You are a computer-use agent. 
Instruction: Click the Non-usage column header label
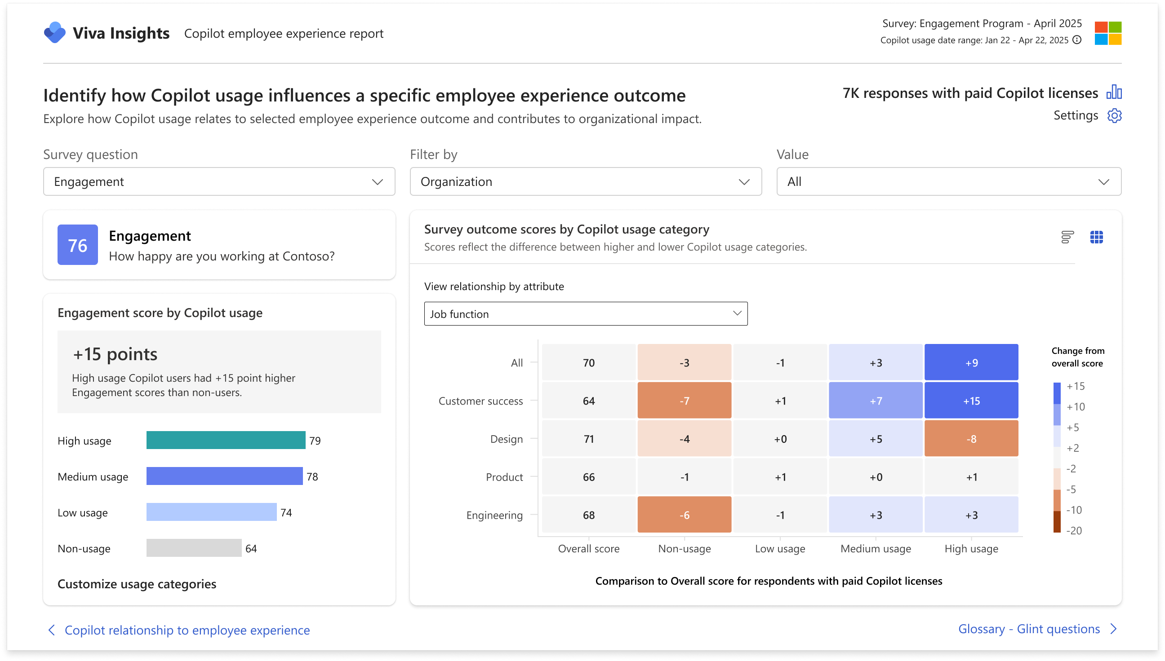tap(684, 548)
